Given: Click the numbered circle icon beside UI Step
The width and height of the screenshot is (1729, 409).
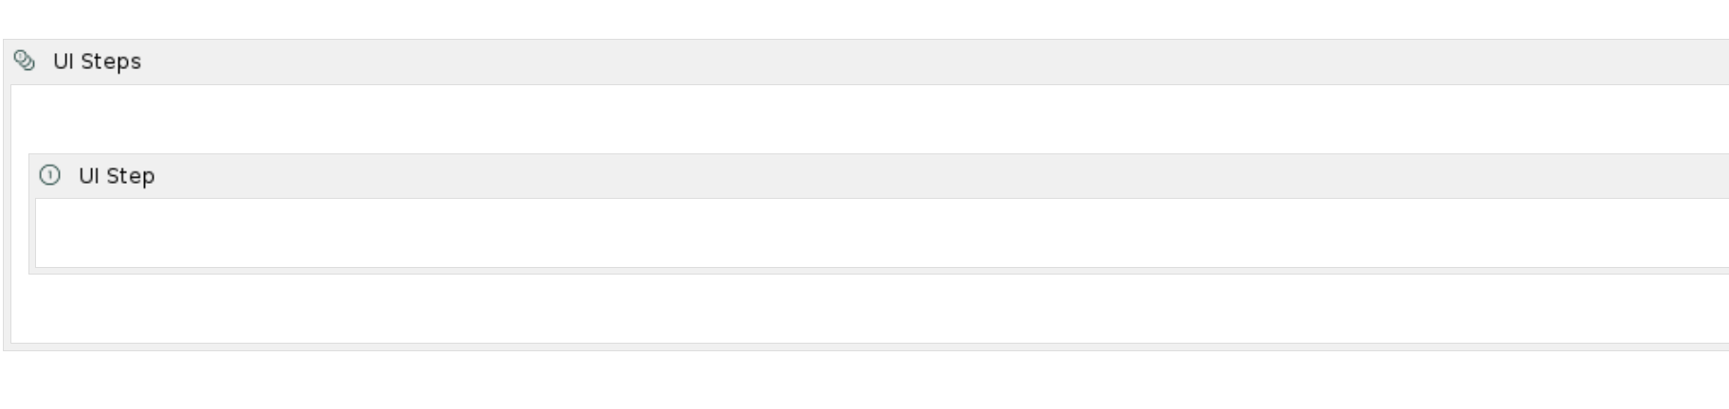Looking at the screenshot, I should pyautogui.click(x=50, y=175).
